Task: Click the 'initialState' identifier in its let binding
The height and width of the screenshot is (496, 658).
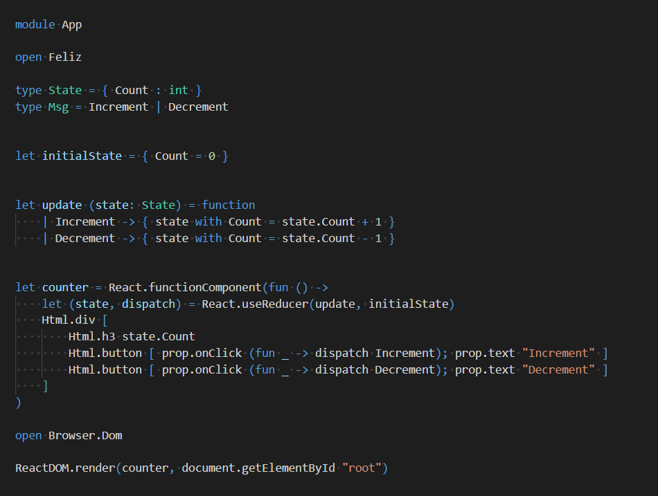Action: pyautogui.click(x=82, y=156)
